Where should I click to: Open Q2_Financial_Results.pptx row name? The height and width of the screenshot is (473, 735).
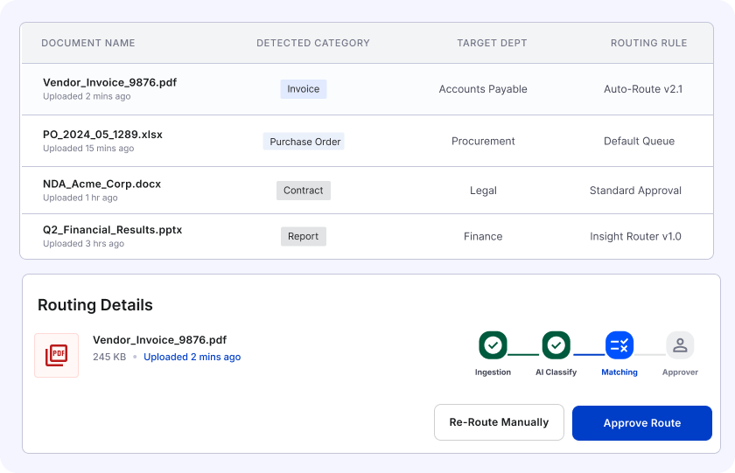coord(113,229)
